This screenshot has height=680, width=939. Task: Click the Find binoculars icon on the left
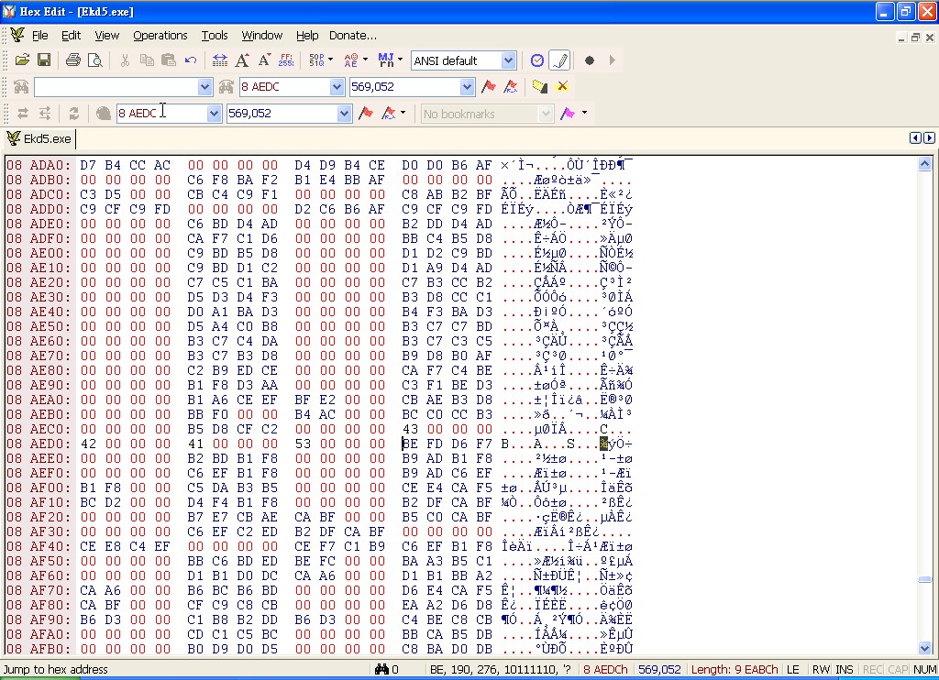click(21, 87)
